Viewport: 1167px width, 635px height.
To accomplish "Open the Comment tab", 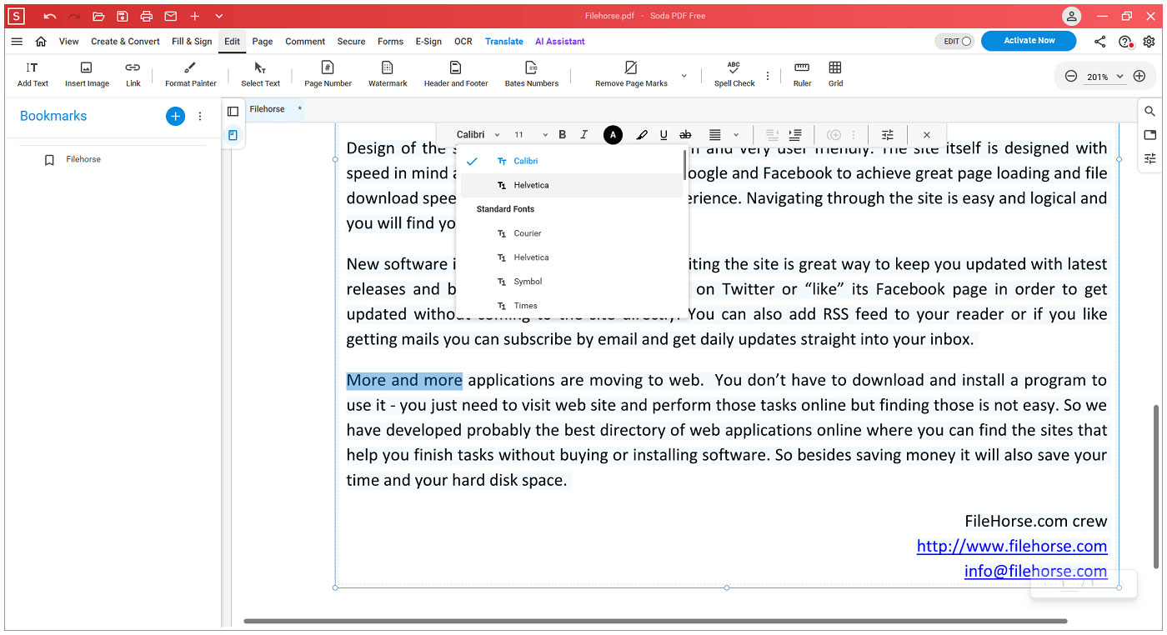I will tap(305, 41).
